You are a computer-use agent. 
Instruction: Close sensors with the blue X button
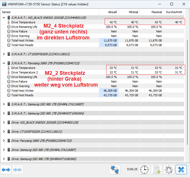click(x=181, y=170)
